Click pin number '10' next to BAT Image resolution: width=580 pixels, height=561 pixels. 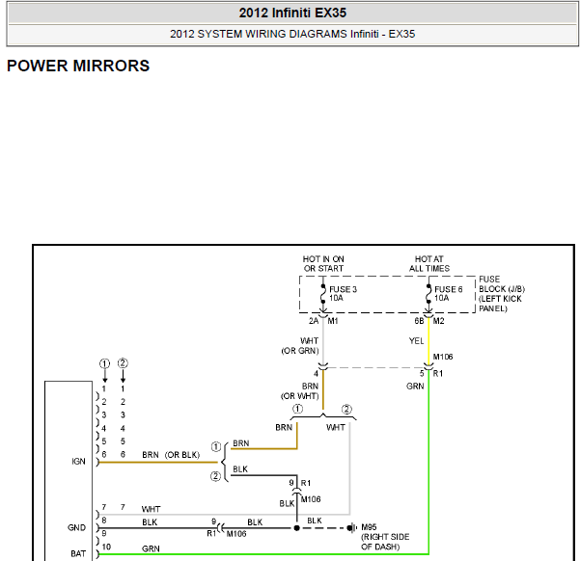tap(106, 547)
